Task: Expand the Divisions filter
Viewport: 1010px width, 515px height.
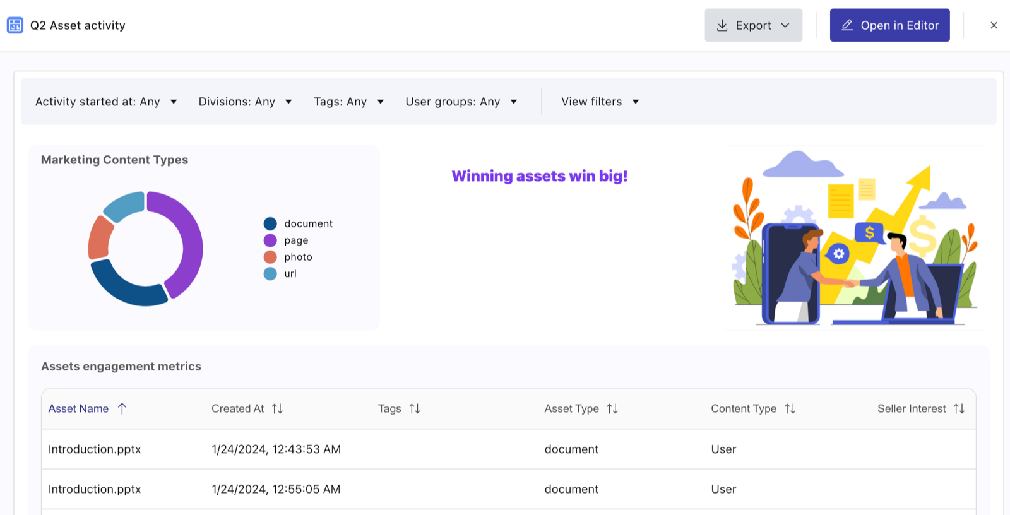Action: click(x=245, y=102)
